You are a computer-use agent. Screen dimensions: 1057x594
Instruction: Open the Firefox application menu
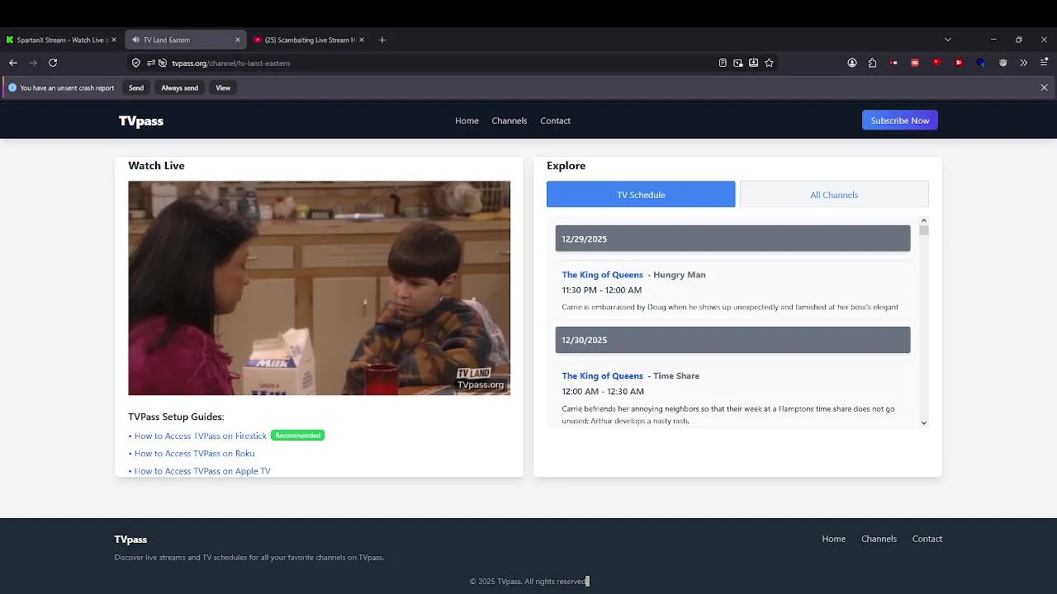click(x=1045, y=63)
